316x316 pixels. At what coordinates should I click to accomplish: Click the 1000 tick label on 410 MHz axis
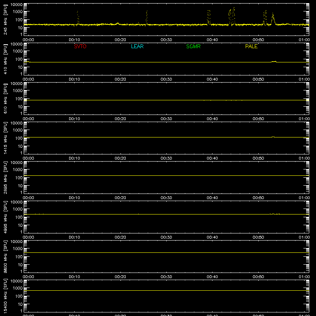pos(18,51)
